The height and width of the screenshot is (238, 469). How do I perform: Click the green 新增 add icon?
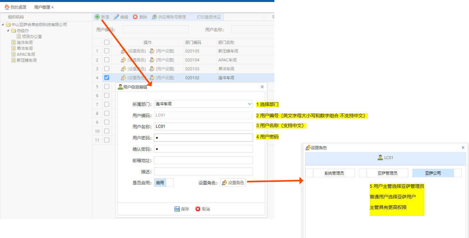coord(97,17)
